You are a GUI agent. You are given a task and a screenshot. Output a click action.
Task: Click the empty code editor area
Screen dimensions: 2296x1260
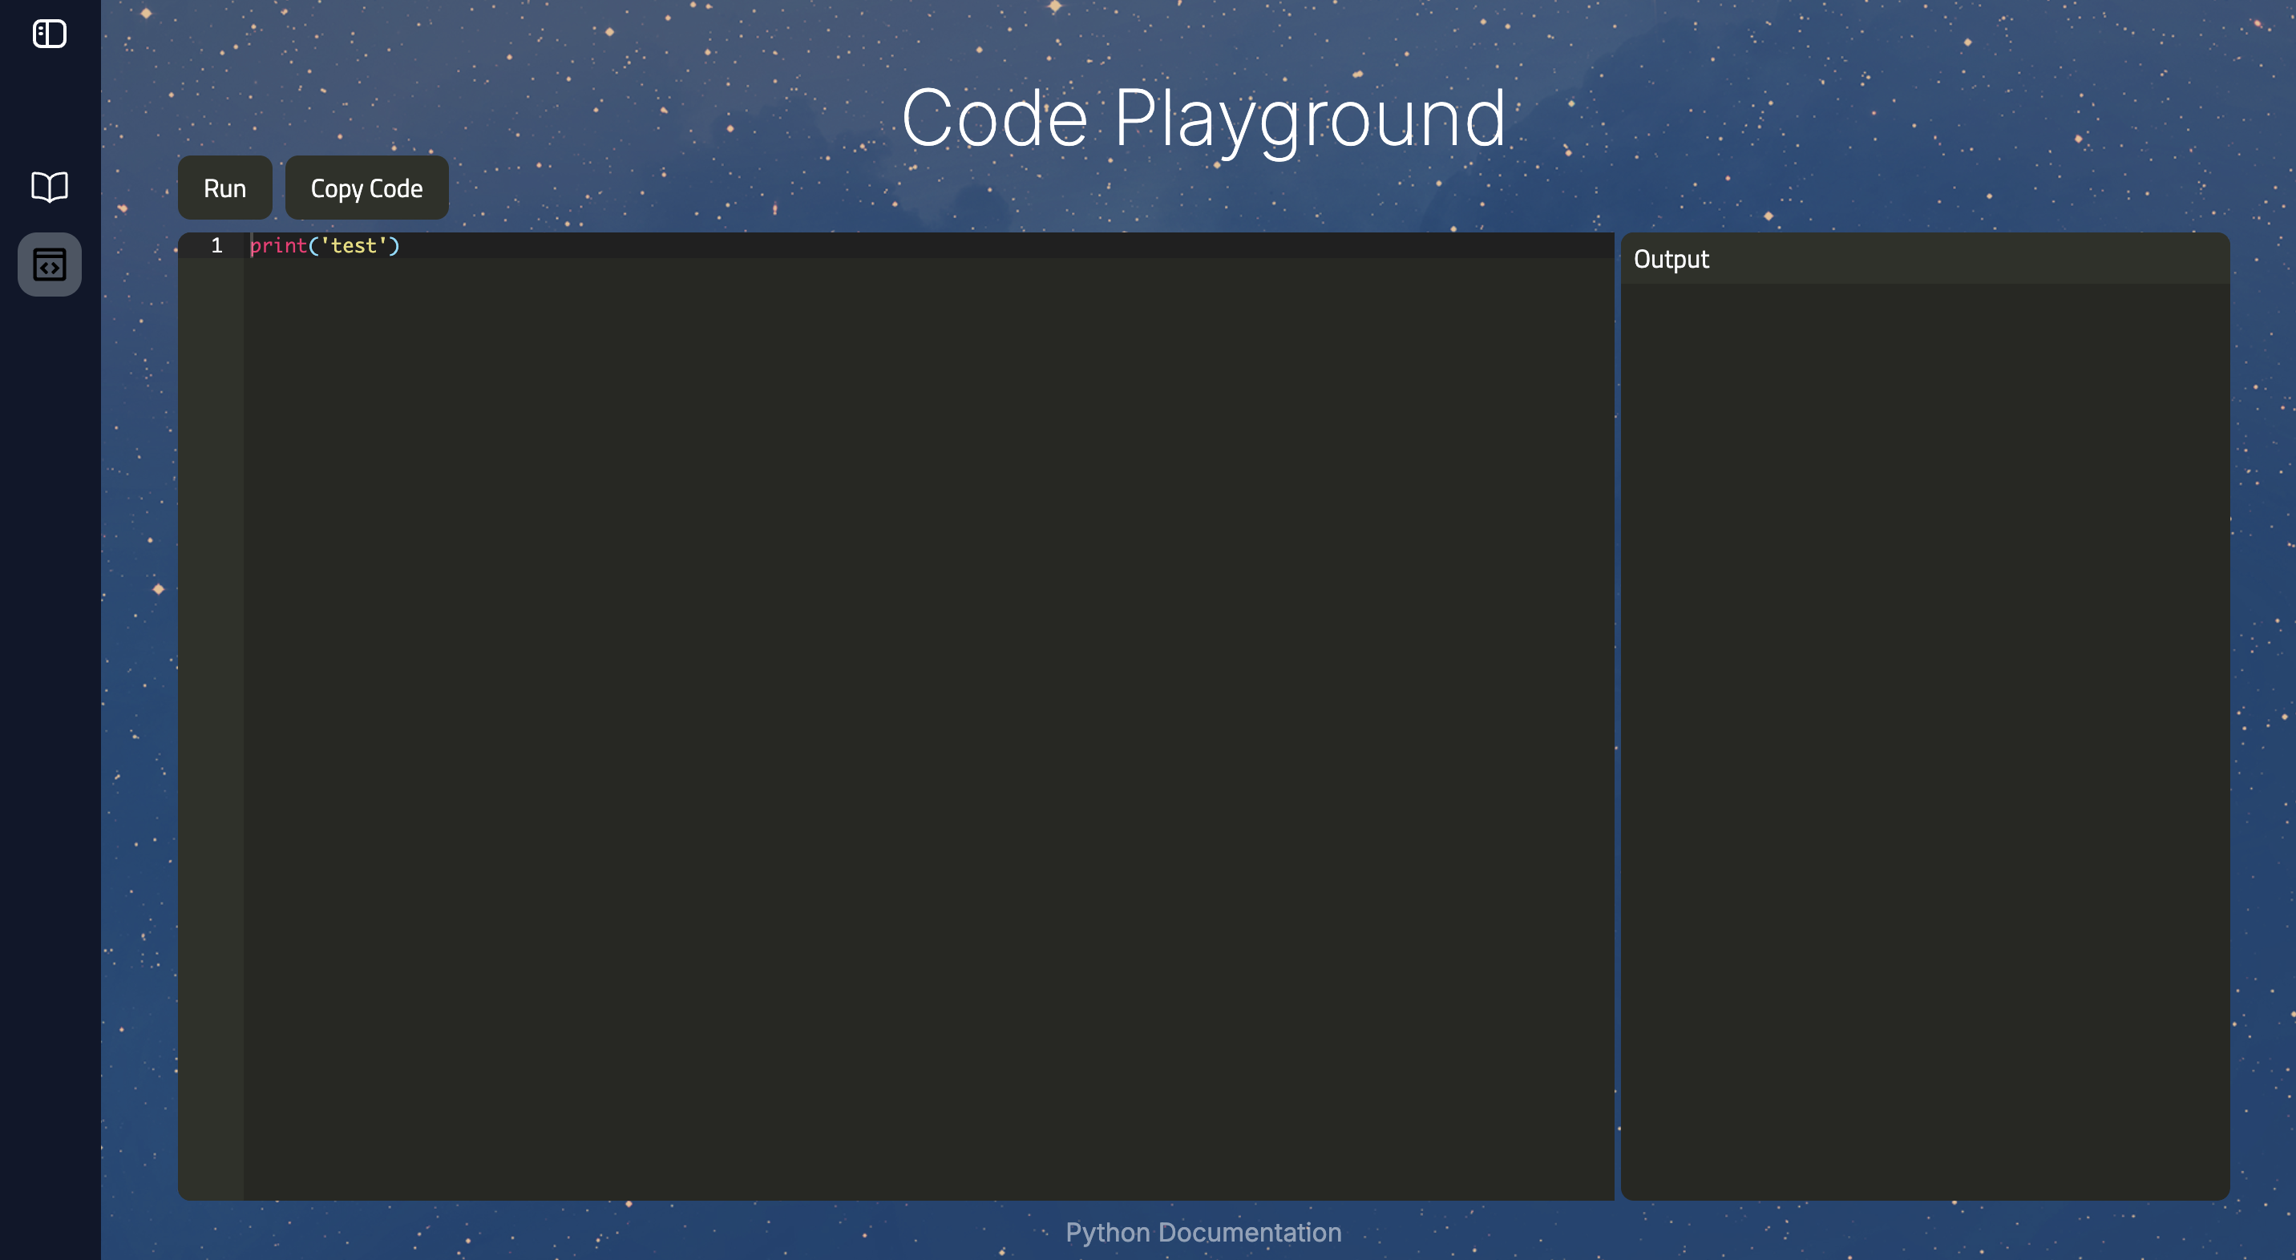(927, 713)
